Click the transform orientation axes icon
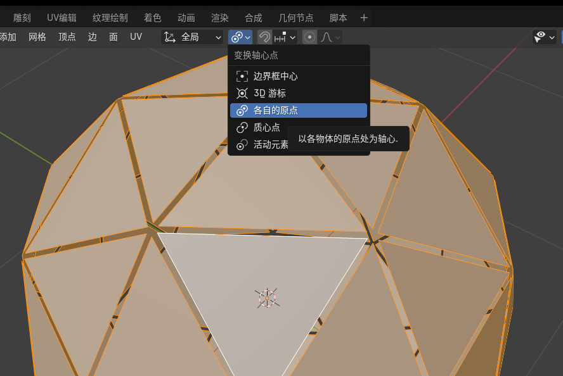Viewport: 563px width, 376px height. pos(169,37)
